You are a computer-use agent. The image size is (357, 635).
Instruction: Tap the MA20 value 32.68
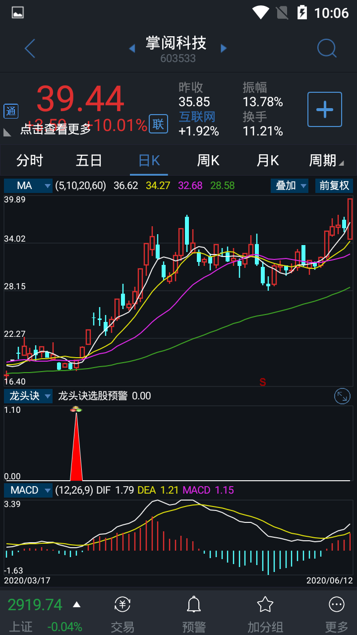click(190, 186)
